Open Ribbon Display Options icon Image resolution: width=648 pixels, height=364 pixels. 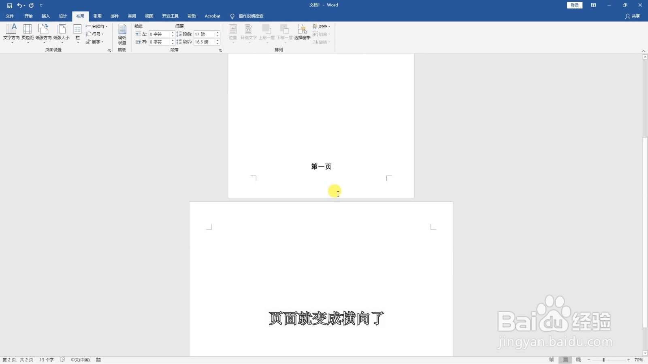pos(593,5)
